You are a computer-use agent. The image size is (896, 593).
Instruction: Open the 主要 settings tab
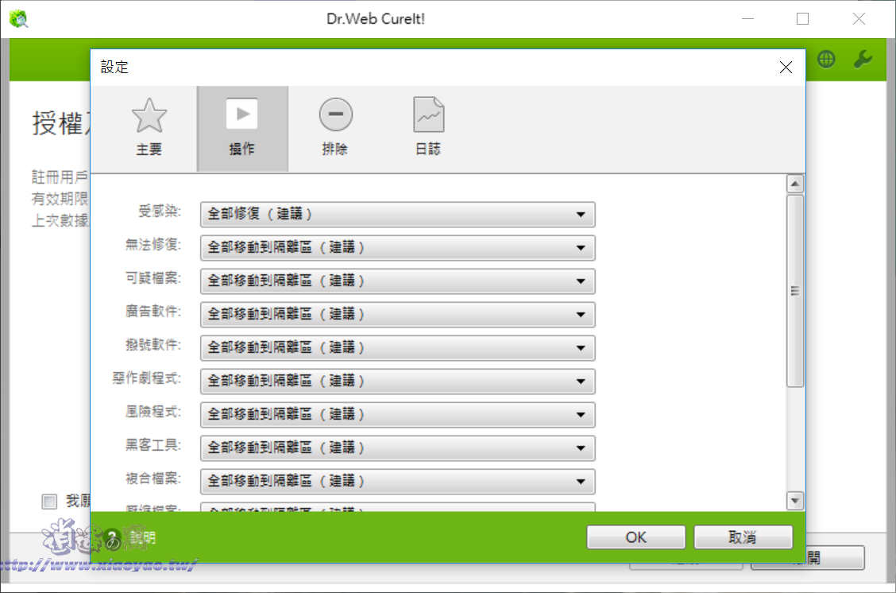pos(149,128)
